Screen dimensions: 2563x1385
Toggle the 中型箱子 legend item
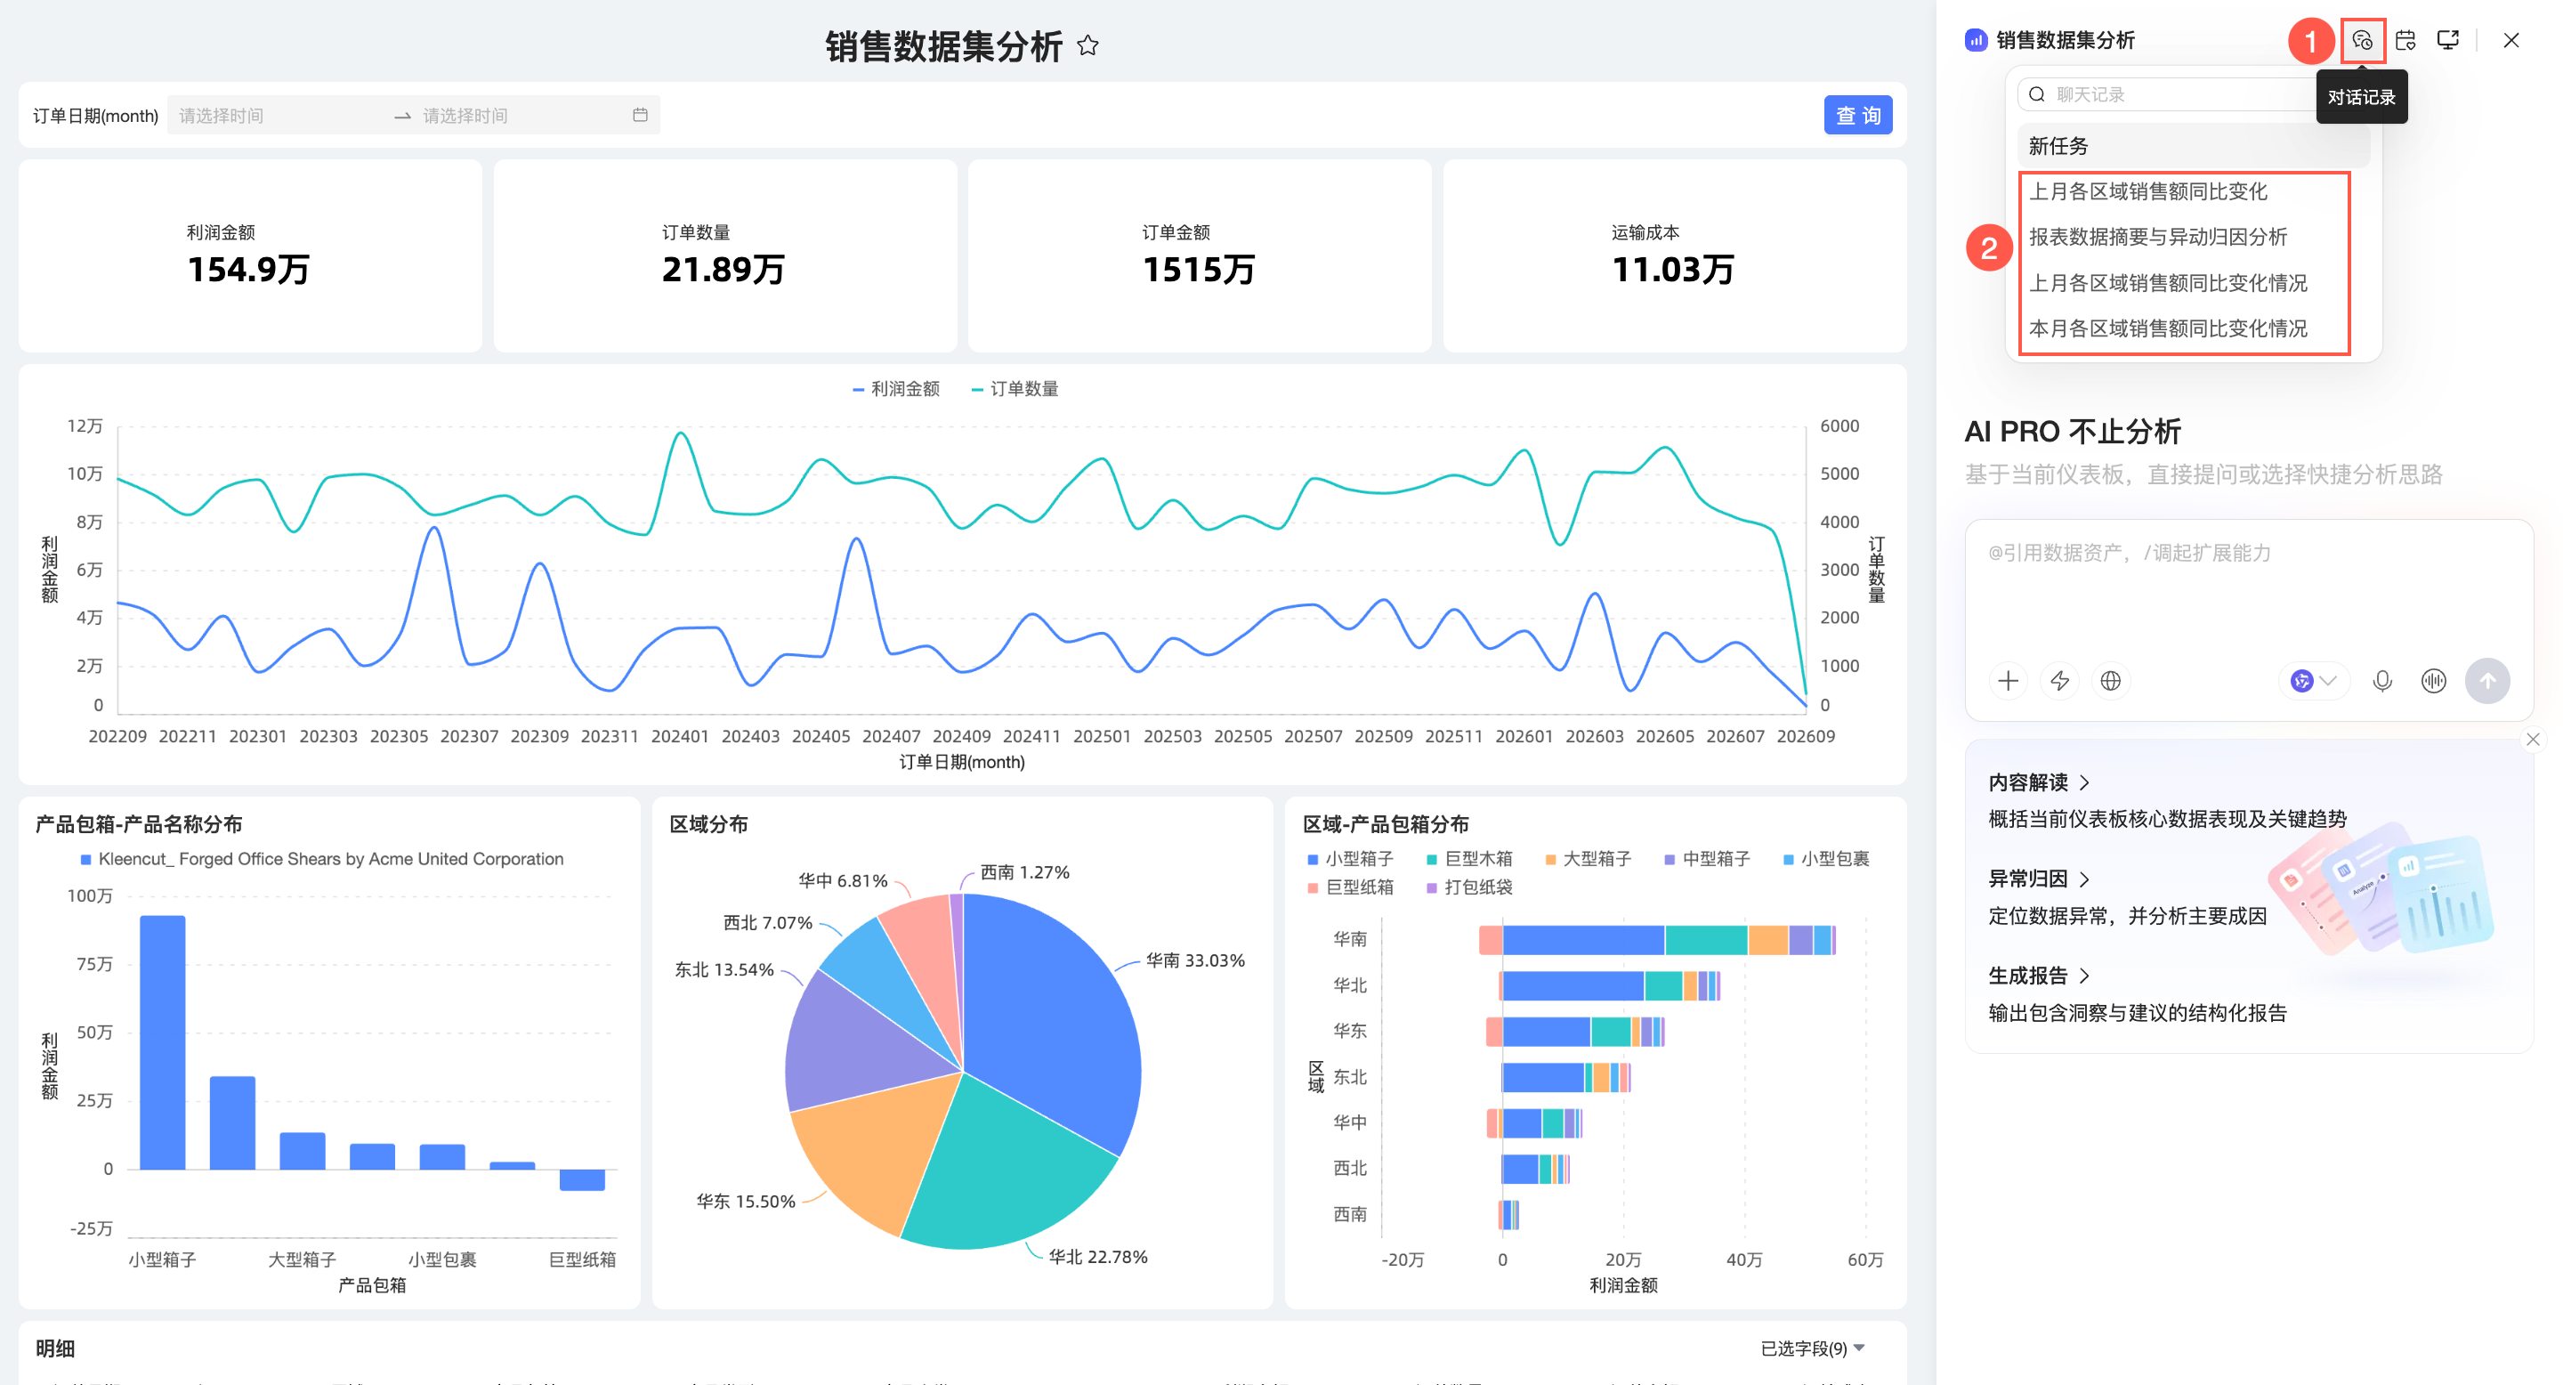1708,859
